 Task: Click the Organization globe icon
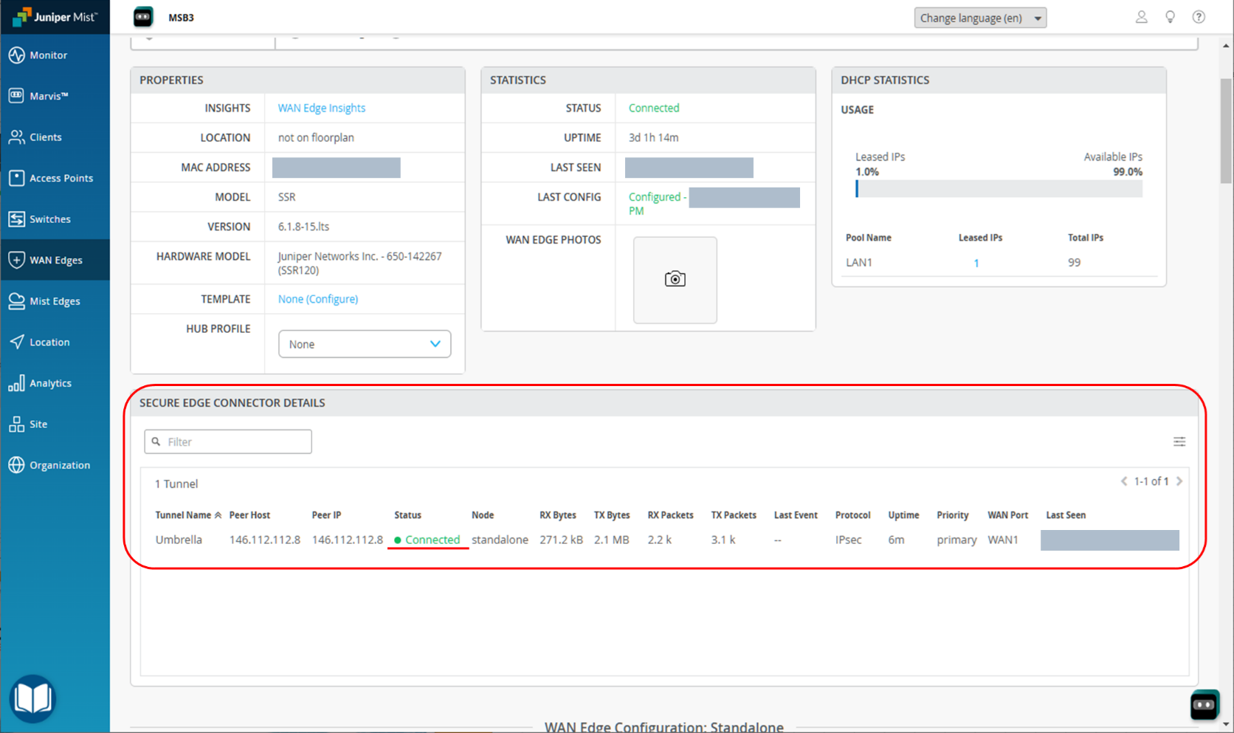[16, 465]
